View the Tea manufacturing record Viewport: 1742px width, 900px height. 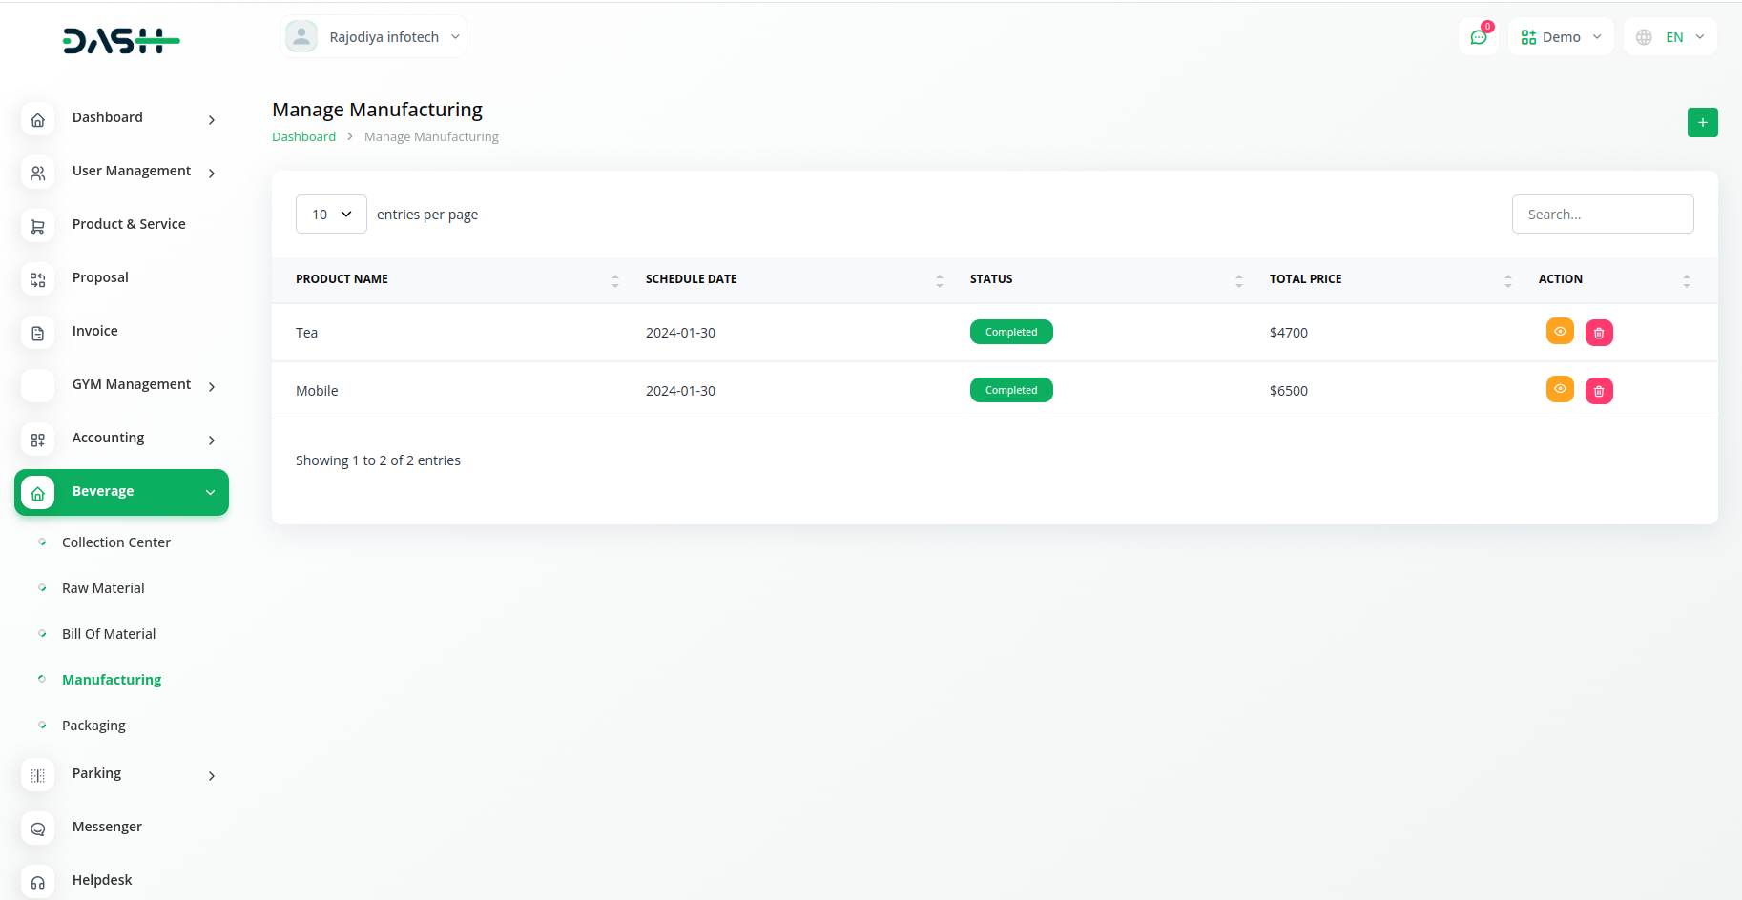1560,332
